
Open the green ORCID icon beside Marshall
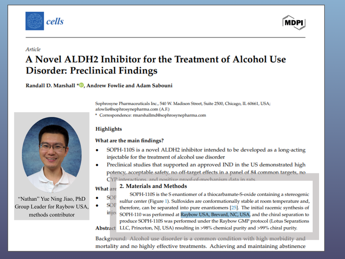(x=81, y=86)
